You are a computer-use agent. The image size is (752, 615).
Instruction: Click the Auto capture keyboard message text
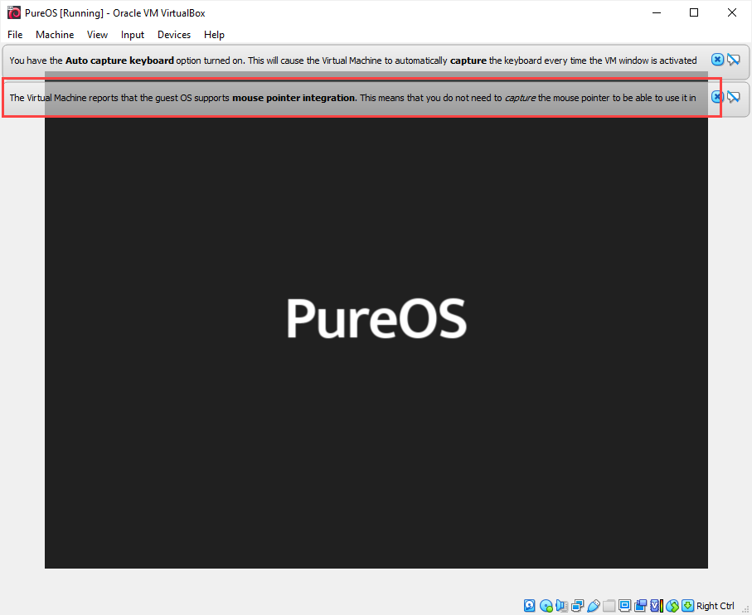353,61
